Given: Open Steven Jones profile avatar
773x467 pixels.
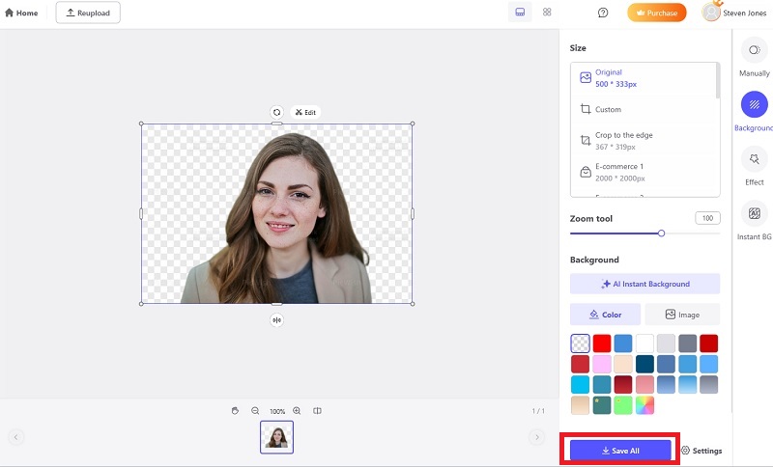Looking at the screenshot, I should (x=711, y=13).
